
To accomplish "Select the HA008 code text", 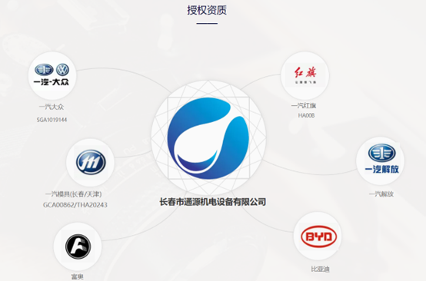I will tap(306, 115).
